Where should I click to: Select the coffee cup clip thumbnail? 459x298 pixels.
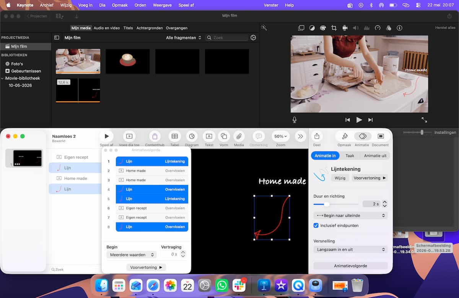[x=128, y=61]
